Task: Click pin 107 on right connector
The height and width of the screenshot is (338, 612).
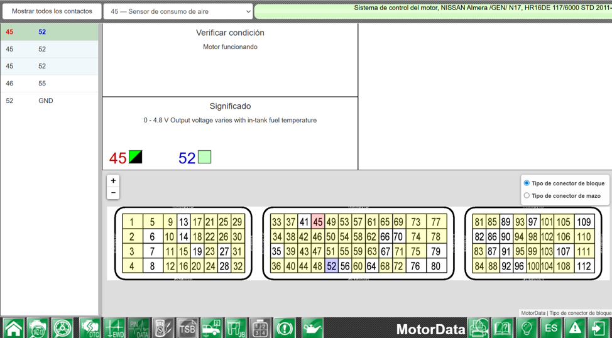Action: click(x=564, y=251)
